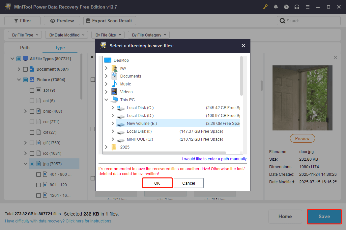
Task: Click the bootable media disc icon
Action: (286, 7)
